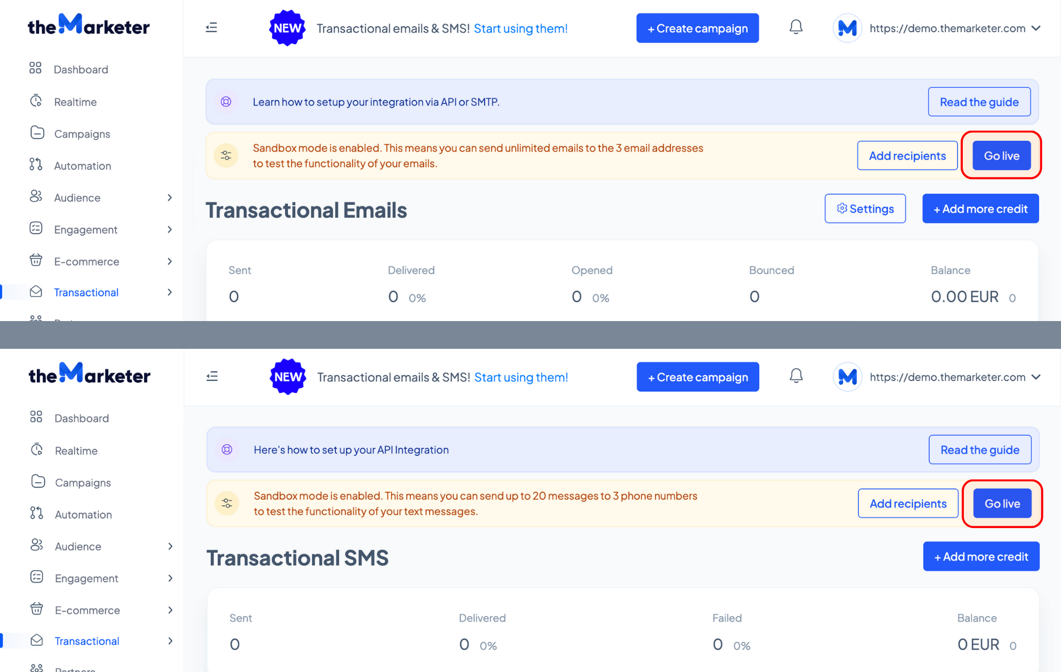Click Add recipients in SMS sandbox banner
Screen dimensions: 1061x672
pos(908,503)
